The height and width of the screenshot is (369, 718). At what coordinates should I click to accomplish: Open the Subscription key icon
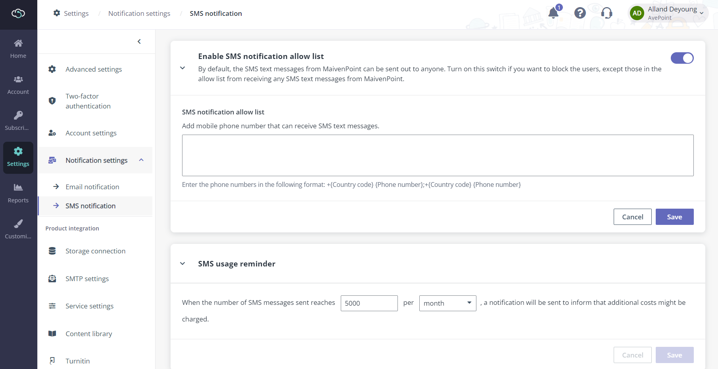(18, 115)
